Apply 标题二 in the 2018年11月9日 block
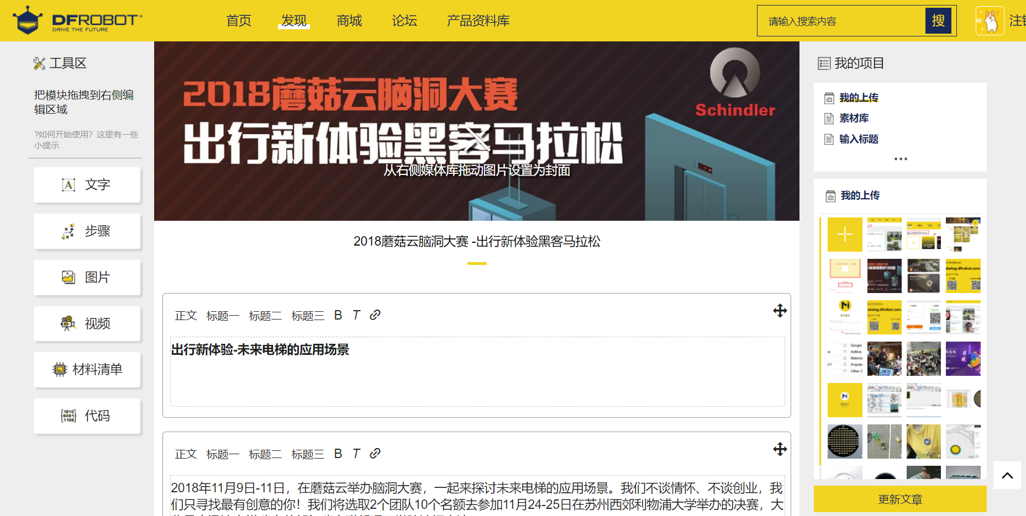 click(265, 454)
